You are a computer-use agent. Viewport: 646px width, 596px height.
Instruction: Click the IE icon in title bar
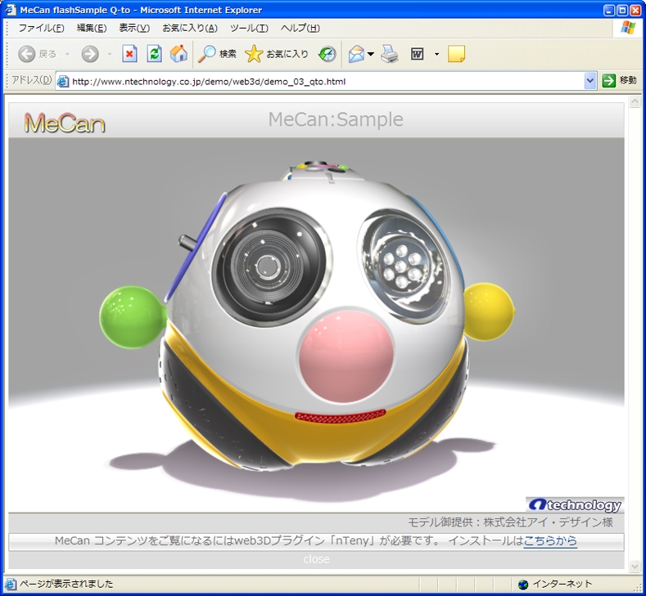point(11,10)
